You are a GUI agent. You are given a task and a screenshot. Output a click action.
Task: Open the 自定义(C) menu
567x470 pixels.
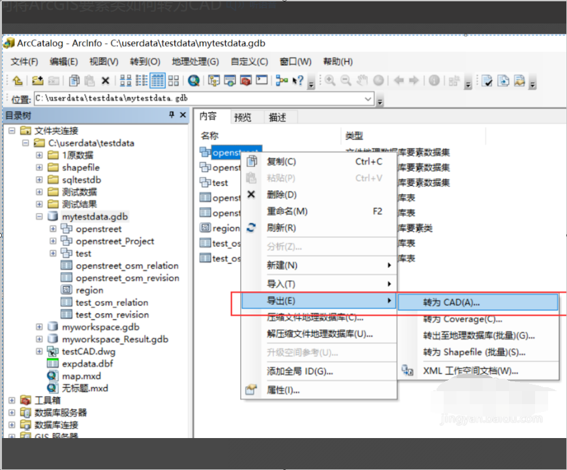(249, 62)
